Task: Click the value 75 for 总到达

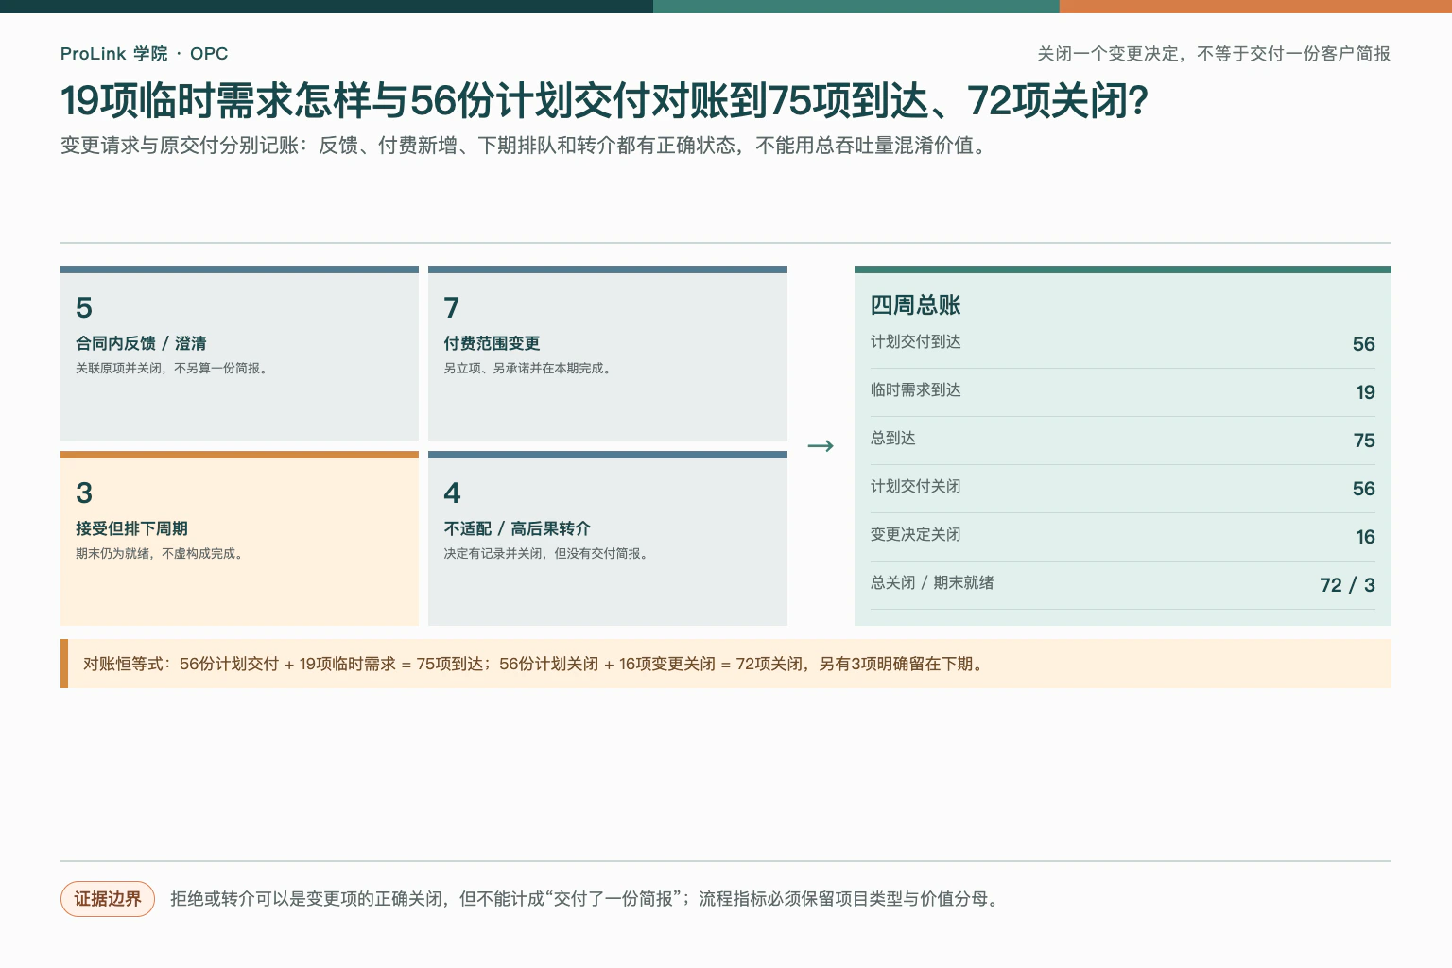Action: coord(1364,441)
